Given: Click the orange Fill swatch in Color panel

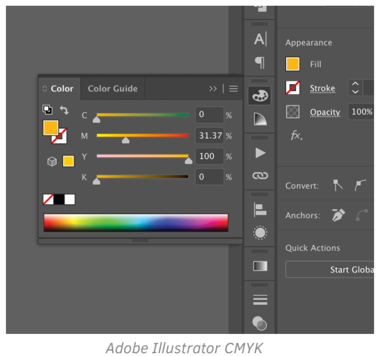Looking at the screenshot, I should tap(51, 127).
